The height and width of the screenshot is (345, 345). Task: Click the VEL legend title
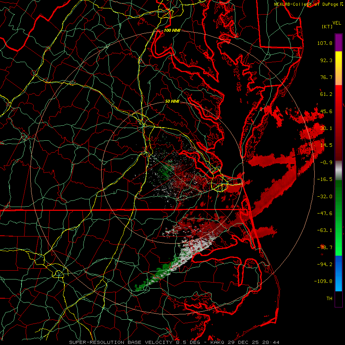pyautogui.click(x=337, y=23)
